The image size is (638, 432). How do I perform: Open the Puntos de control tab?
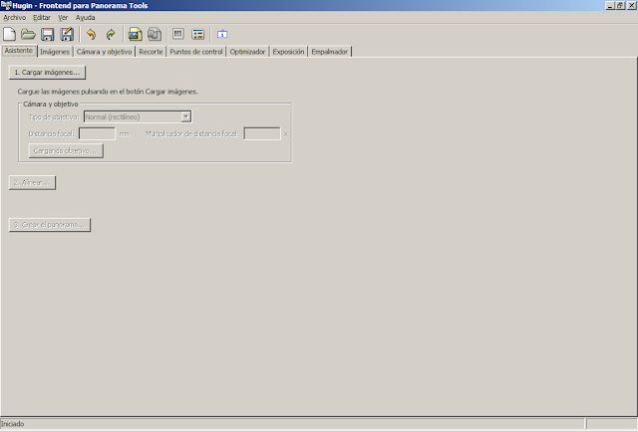coord(196,52)
